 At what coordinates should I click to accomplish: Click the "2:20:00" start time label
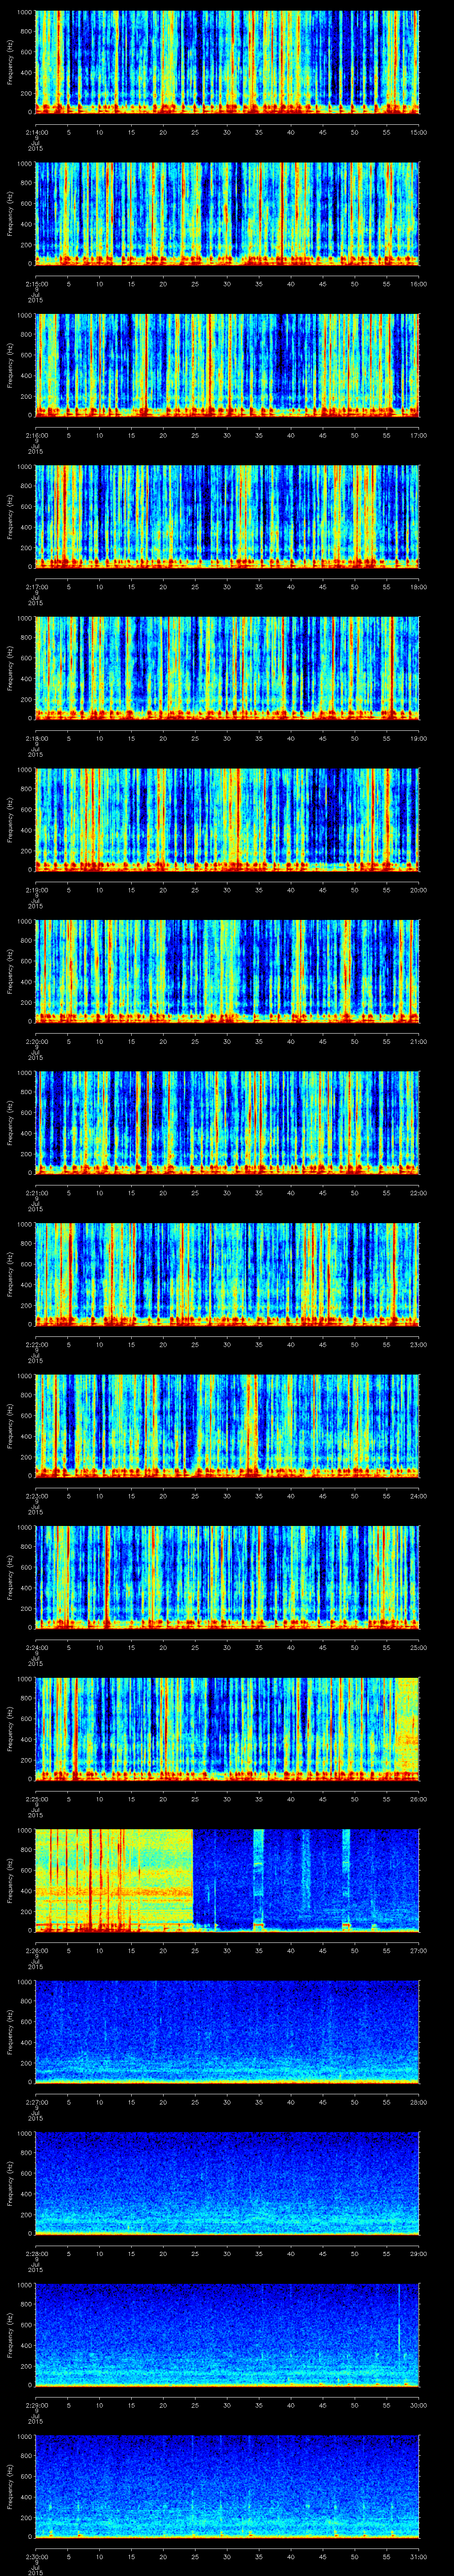[x=36, y=1041]
